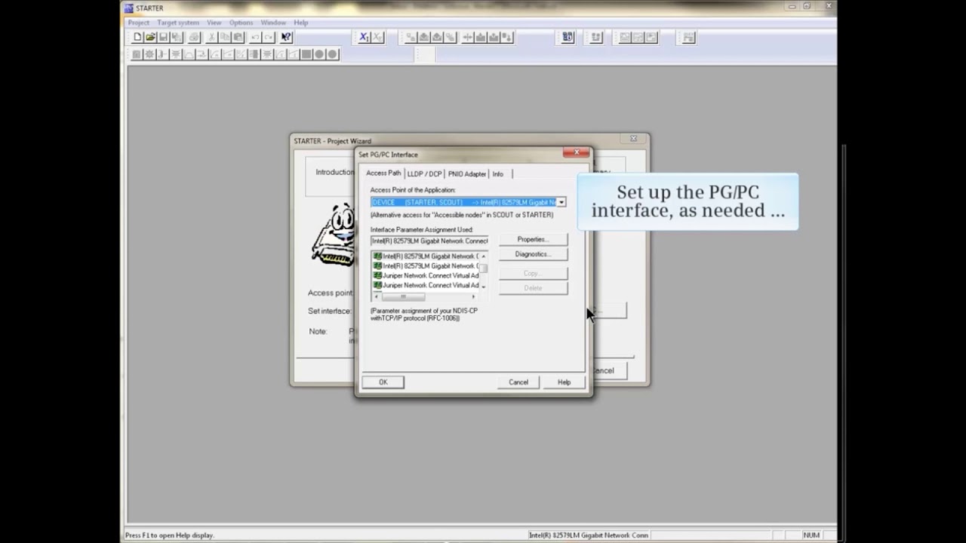Open the Access Point of the Application dropdown
This screenshot has height=543, width=966.
coord(561,202)
